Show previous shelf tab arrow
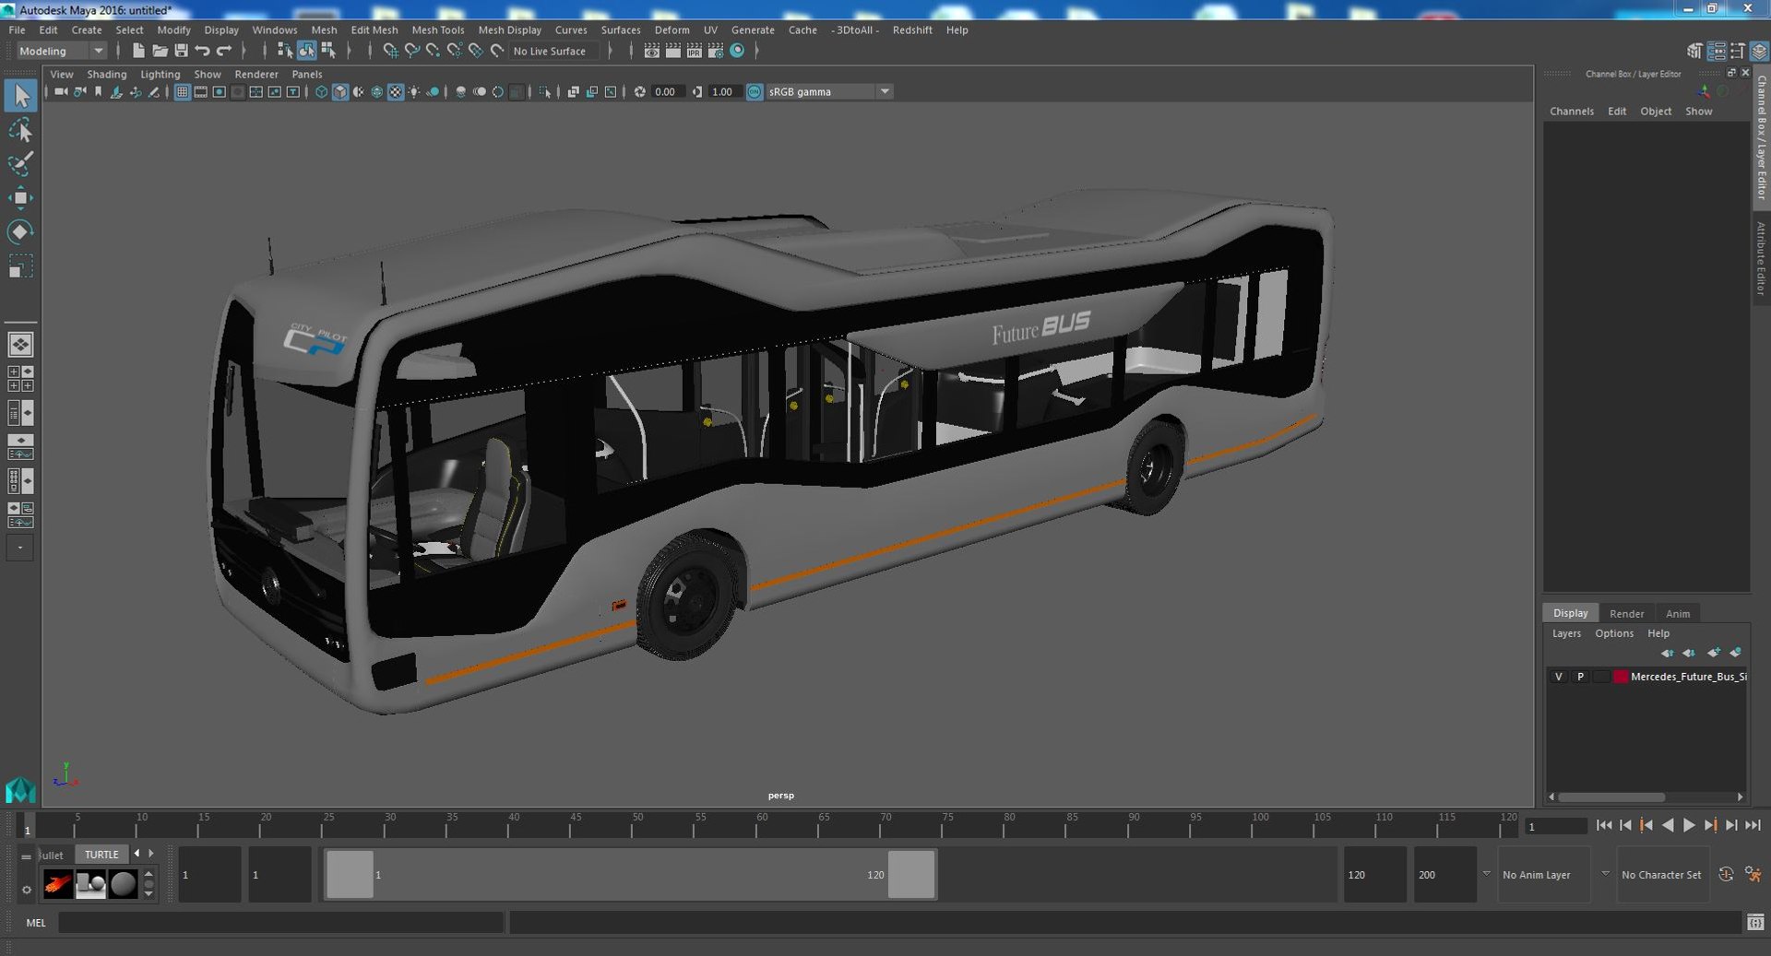Viewport: 1771px width, 956px height. coord(137,854)
